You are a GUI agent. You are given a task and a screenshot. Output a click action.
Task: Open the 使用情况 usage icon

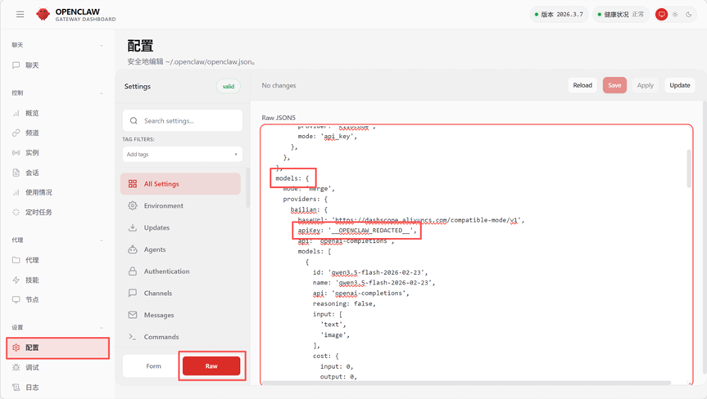click(x=16, y=192)
